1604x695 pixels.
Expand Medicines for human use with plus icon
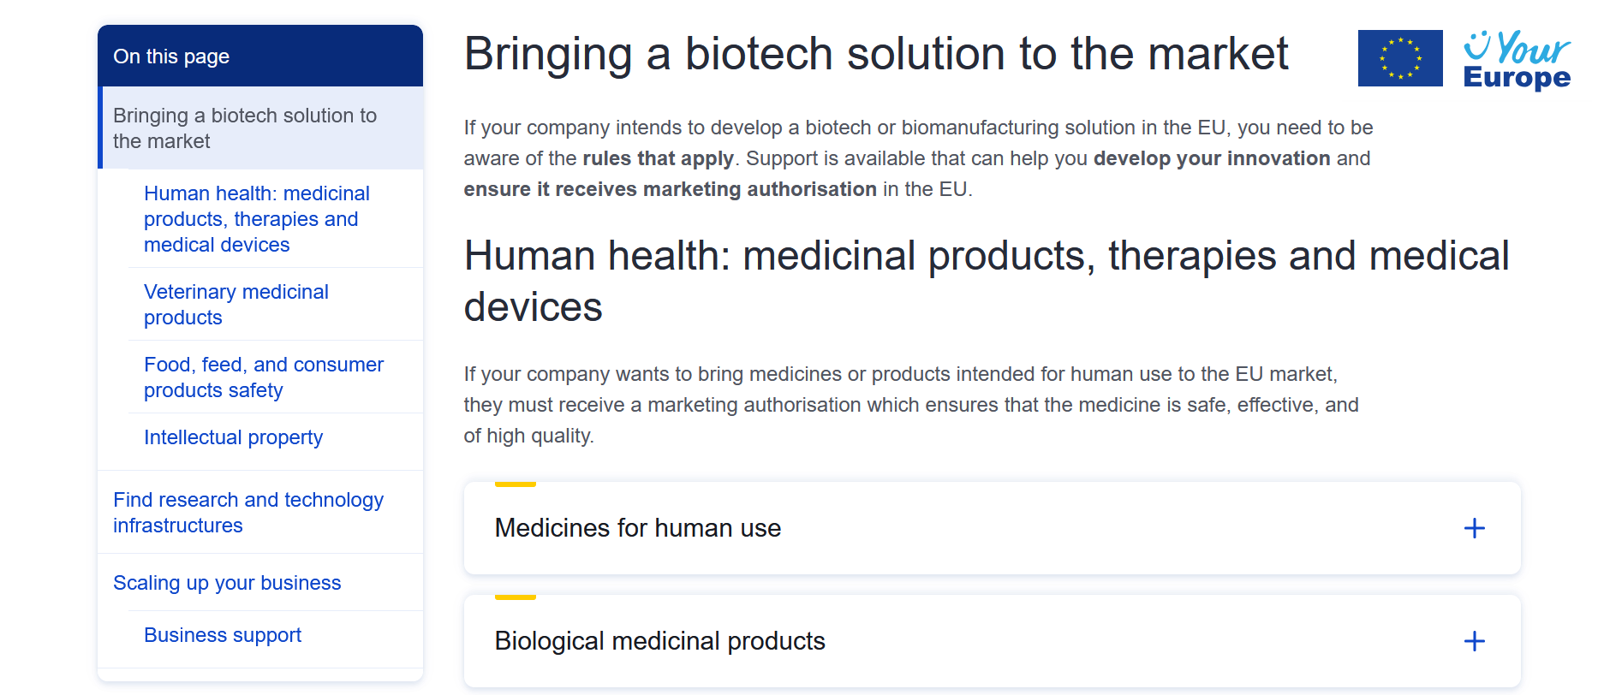(1475, 528)
